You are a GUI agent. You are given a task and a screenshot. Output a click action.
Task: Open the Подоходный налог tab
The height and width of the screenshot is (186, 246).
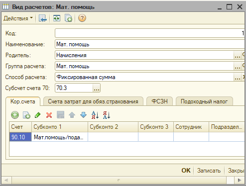204,101
